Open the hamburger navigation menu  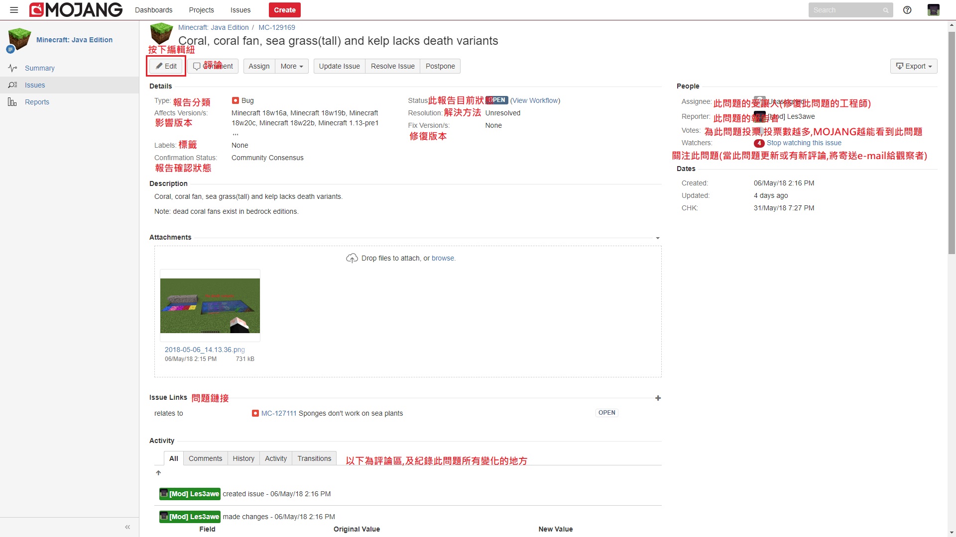click(x=13, y=10)
